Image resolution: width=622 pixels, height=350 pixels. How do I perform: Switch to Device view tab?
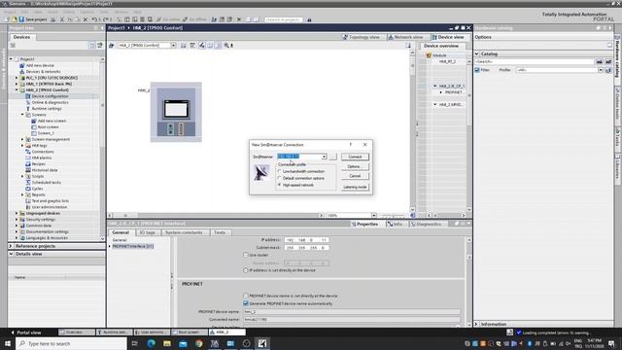448,37
